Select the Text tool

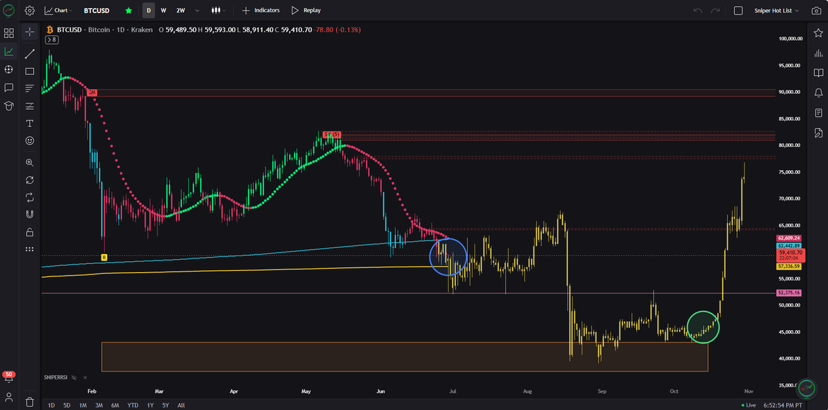click(30, 123)
